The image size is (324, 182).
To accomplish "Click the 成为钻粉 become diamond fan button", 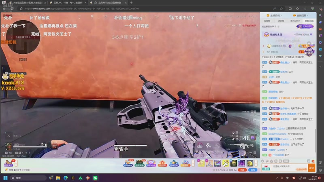I will point(305,26).
